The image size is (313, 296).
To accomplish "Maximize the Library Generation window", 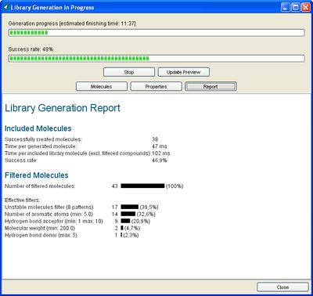I will [296, 7].
